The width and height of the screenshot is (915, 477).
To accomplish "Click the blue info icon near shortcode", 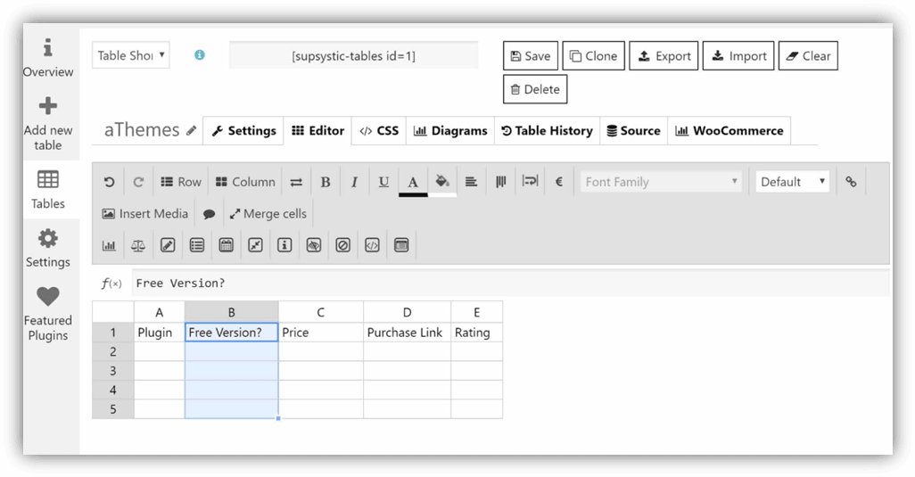I will [200, 54].
